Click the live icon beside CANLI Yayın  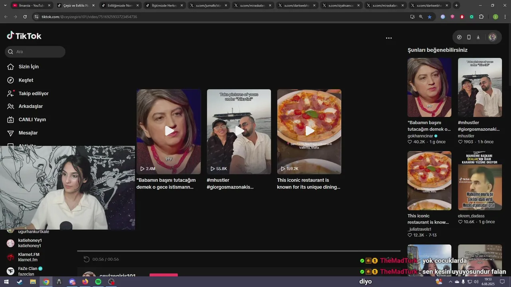11,120
